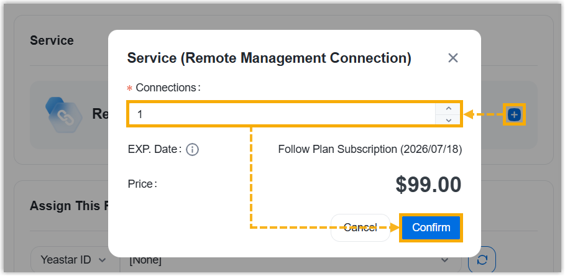
Task: Click the Follow Plan Subscription date text
Action: pyautogui.click(x=370, y=150)
